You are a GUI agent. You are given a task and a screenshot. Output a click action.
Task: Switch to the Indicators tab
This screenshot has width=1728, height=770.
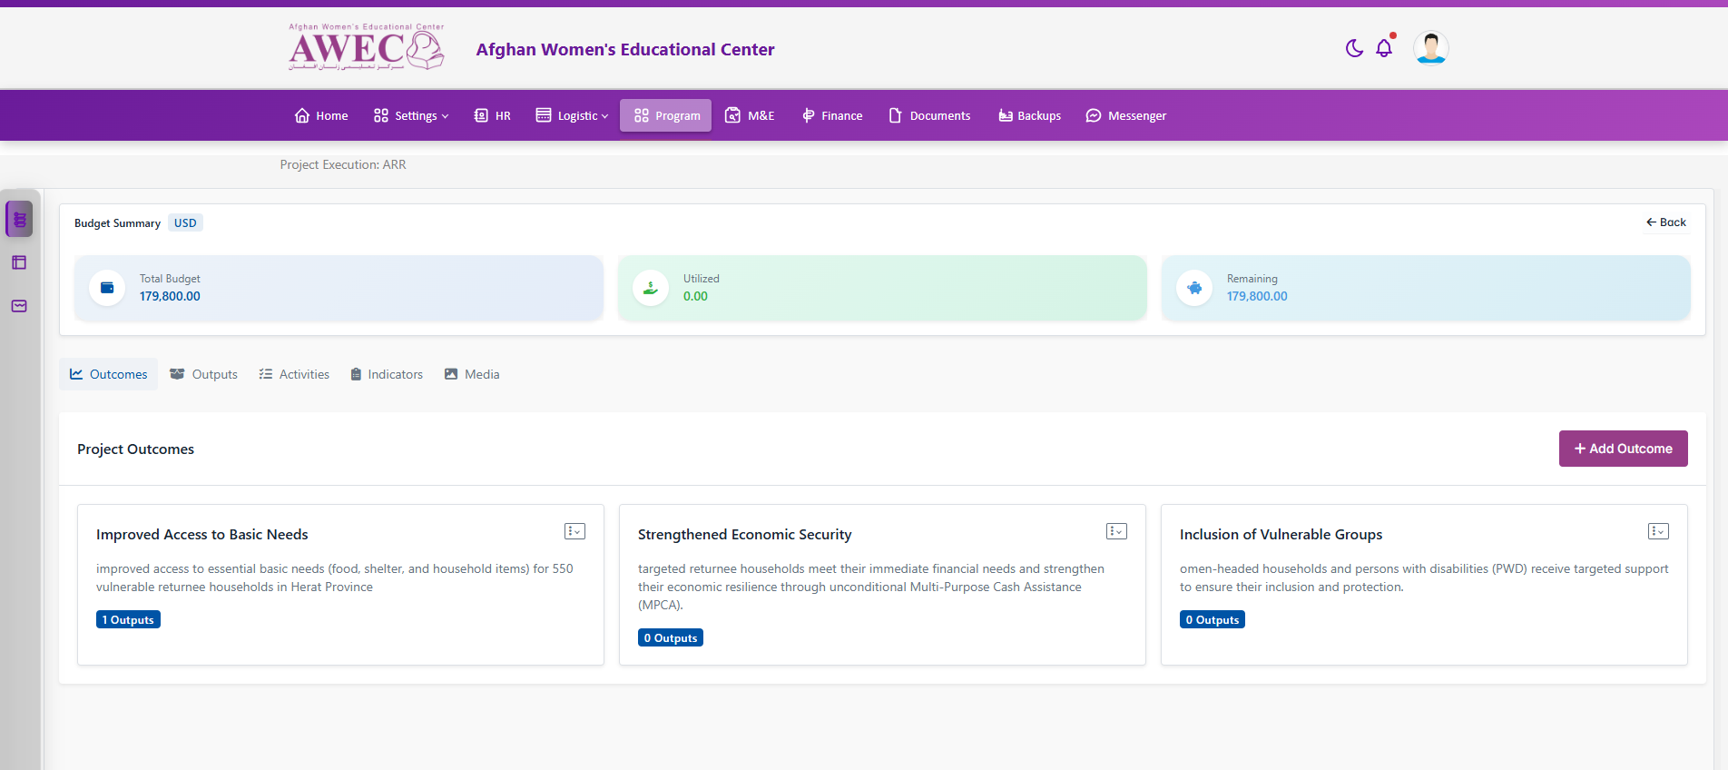tap(387, 374)
